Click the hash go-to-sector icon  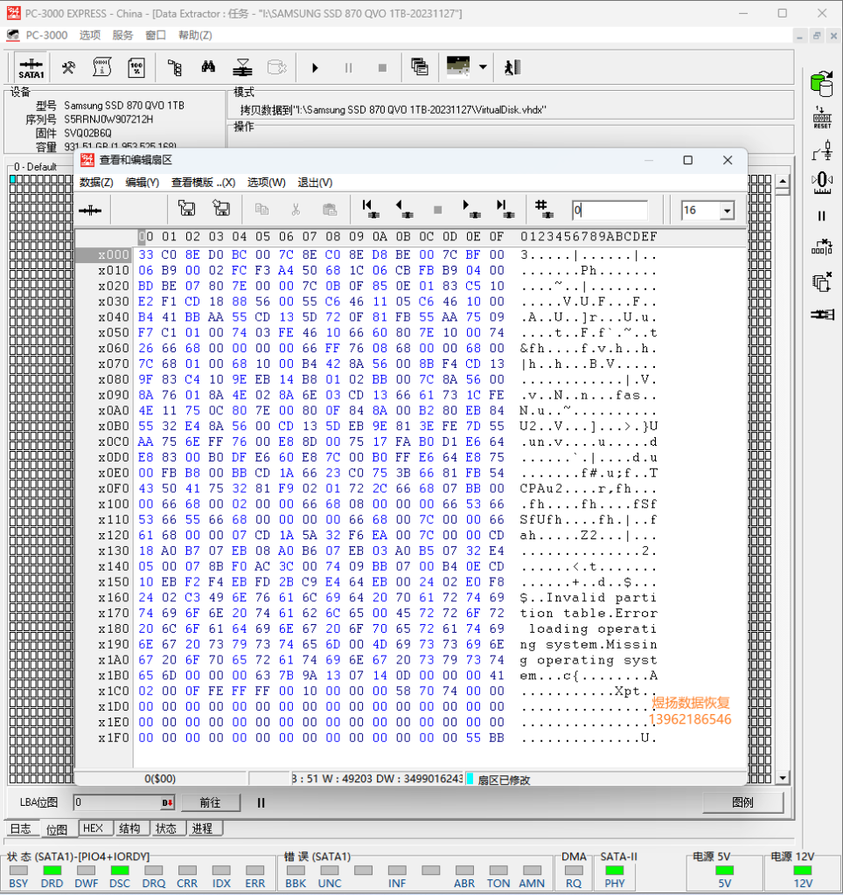point(543,209)
